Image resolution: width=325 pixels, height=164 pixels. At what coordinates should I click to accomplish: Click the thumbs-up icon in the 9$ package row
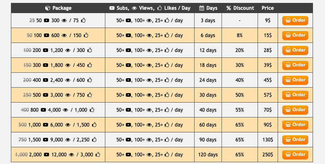click(x=83, y=20)
